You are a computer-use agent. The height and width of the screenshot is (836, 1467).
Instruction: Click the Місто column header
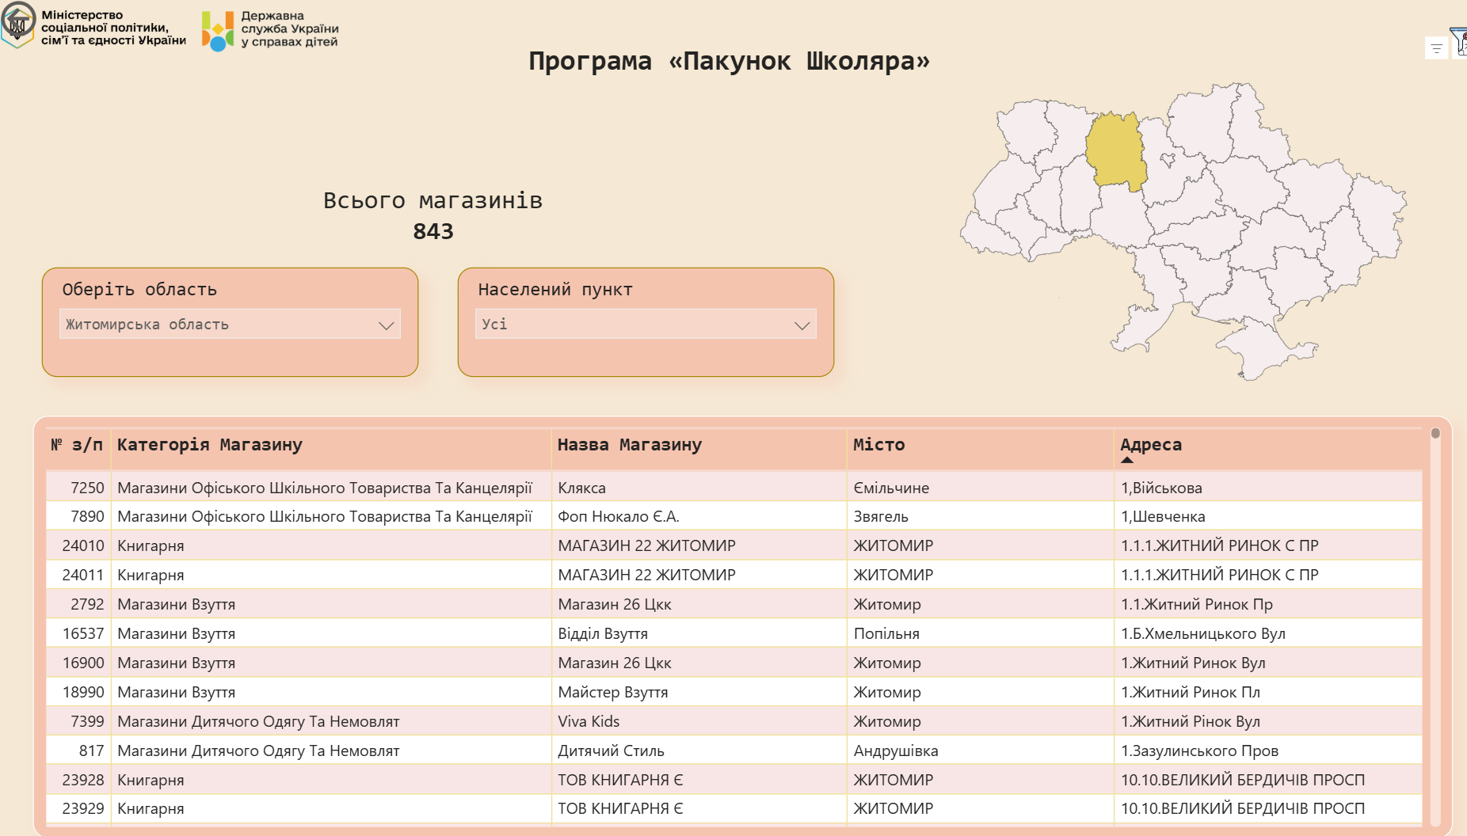tap(878, 445)
